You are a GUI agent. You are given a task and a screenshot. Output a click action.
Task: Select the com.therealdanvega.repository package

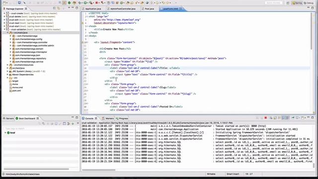click(31, 59)
